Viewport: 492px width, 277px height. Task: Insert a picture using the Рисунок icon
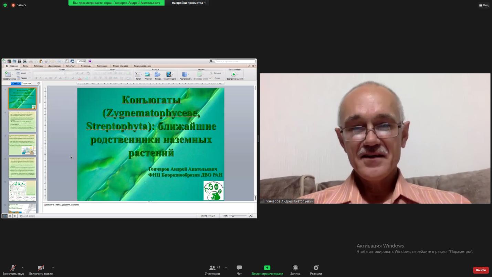tap(148, 74)
